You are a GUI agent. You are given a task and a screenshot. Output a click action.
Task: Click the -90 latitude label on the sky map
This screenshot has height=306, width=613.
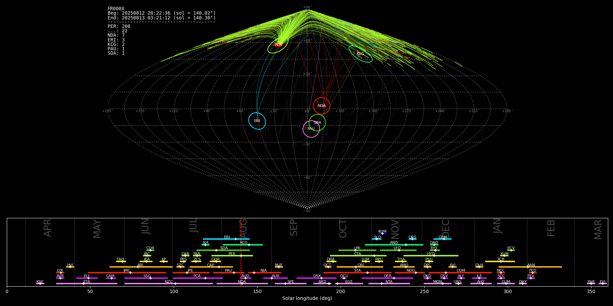click(307, 211)
